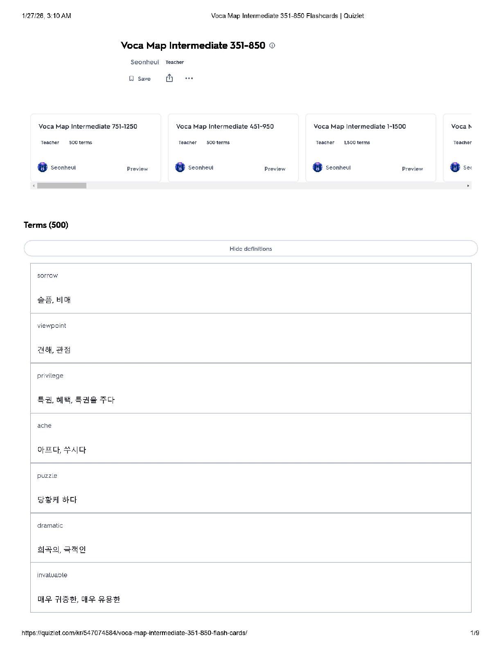Preview Voca Map Intermediate 751-1250 set
This screenshot has width=501, height=649.
137,169
